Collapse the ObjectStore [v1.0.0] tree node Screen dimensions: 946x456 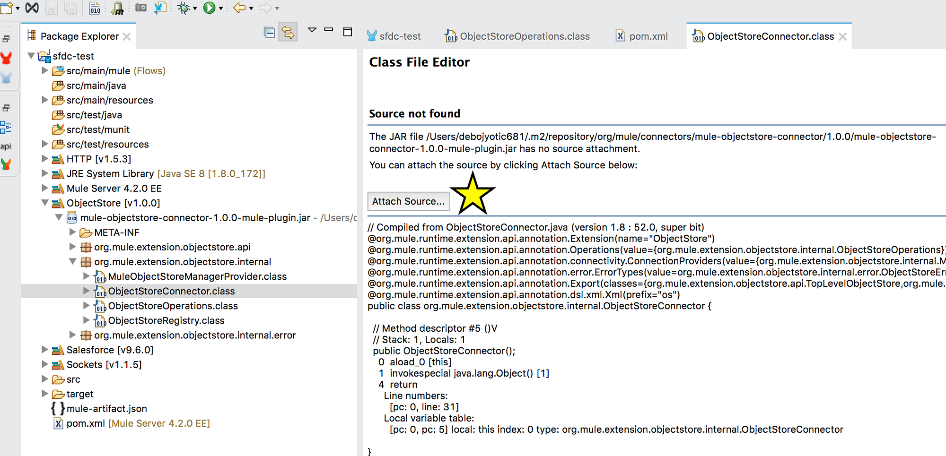coord(44,203)
